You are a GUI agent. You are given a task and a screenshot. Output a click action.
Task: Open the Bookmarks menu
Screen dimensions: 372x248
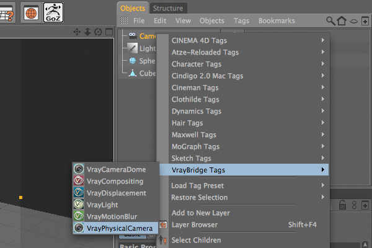pyautogui.click(x=277, y=20)
